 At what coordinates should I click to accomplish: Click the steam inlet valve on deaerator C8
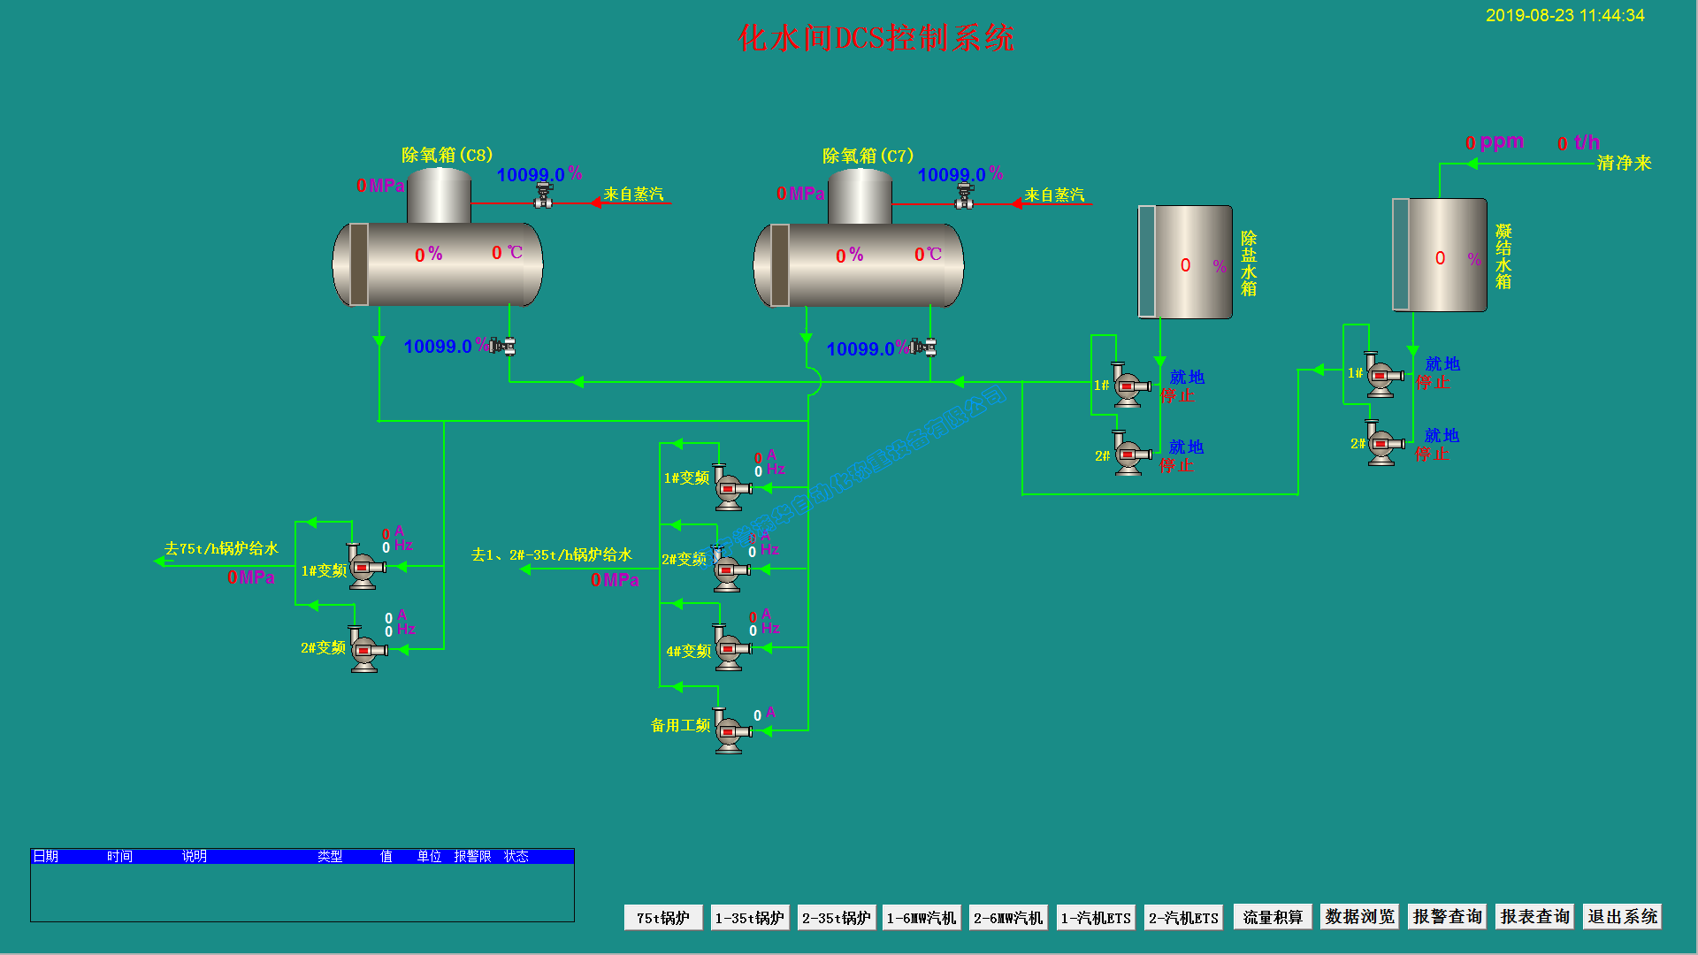(x=543, y=196)
